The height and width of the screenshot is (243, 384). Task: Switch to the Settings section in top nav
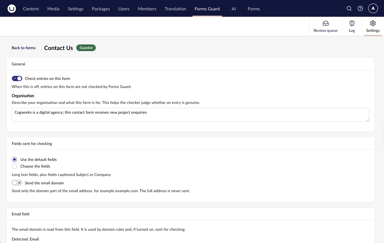(x=76, y=9)
